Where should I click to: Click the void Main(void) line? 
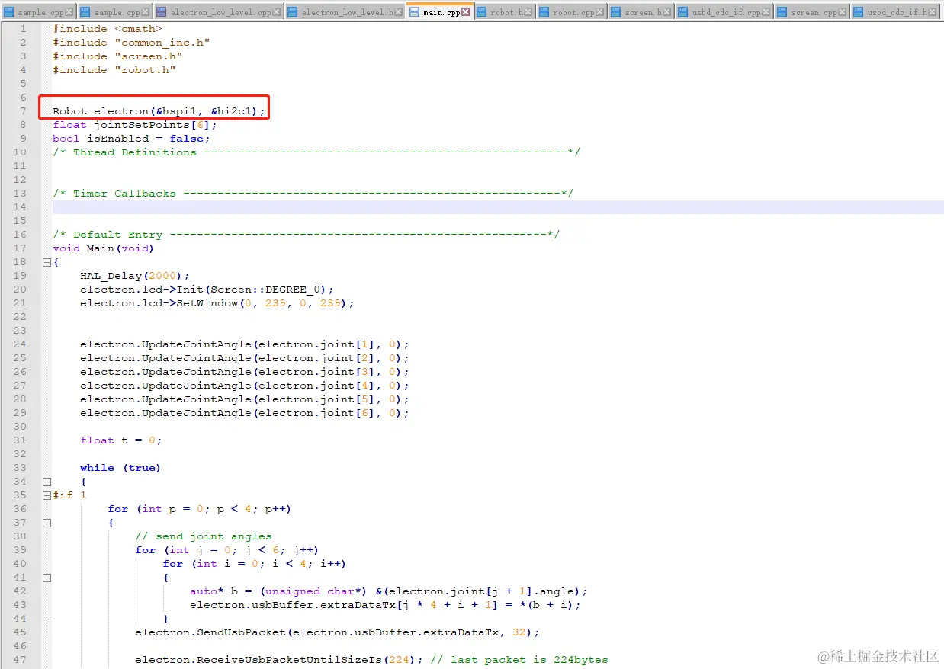(103, 248)
